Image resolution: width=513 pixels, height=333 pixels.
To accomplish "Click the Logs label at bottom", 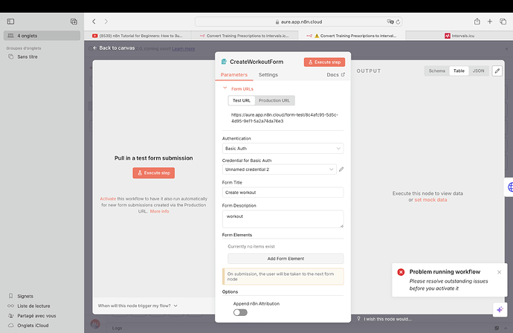I will point(117,328).
